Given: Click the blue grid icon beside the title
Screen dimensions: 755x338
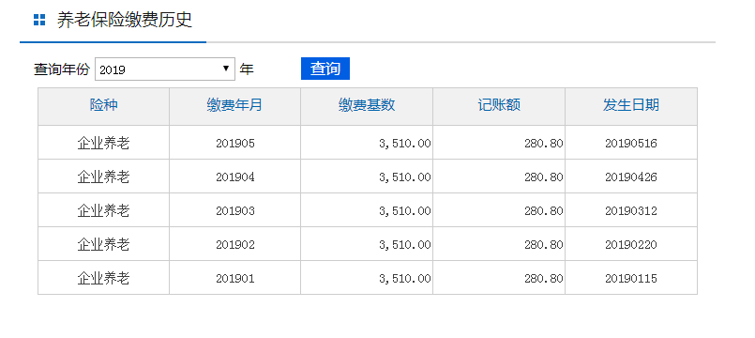Looking at the screenshot, I should pyautogui.click(x=39, y=21).
